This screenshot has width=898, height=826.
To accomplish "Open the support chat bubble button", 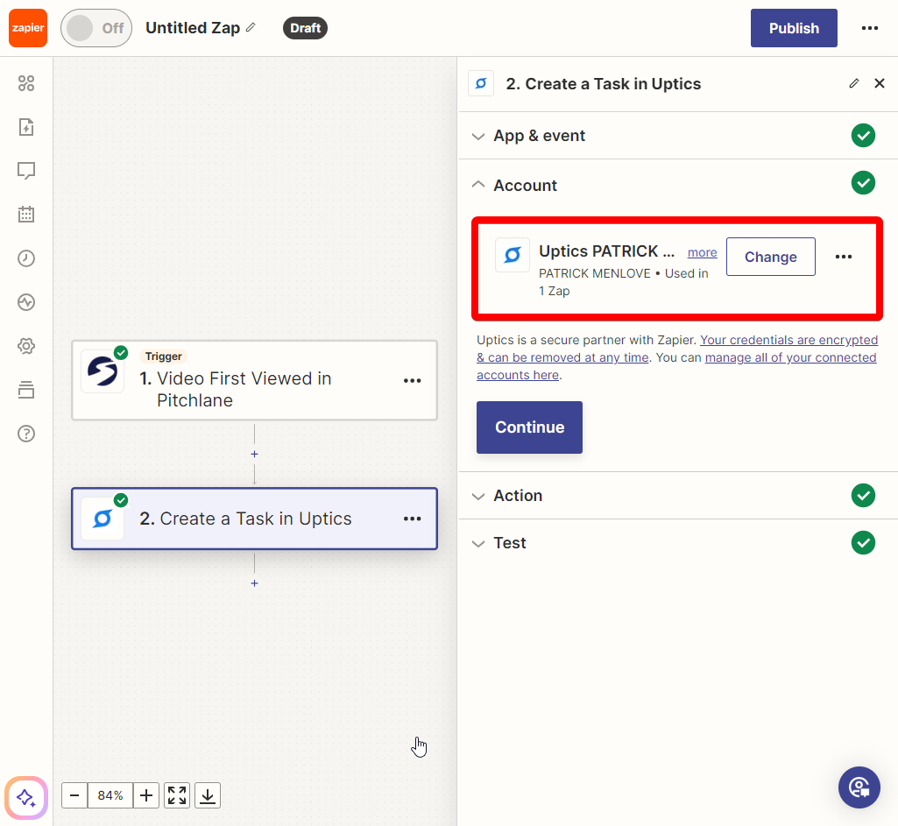I will 859,787.
